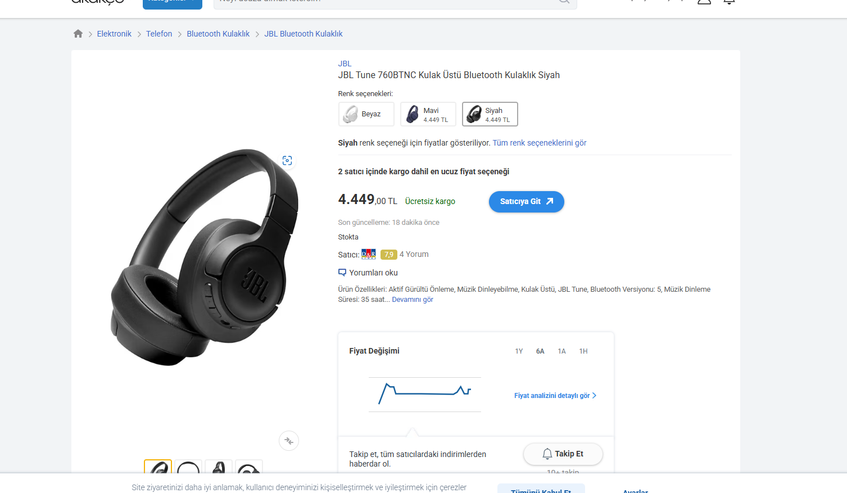Open the image visual search icon

[x=287, y=161]
